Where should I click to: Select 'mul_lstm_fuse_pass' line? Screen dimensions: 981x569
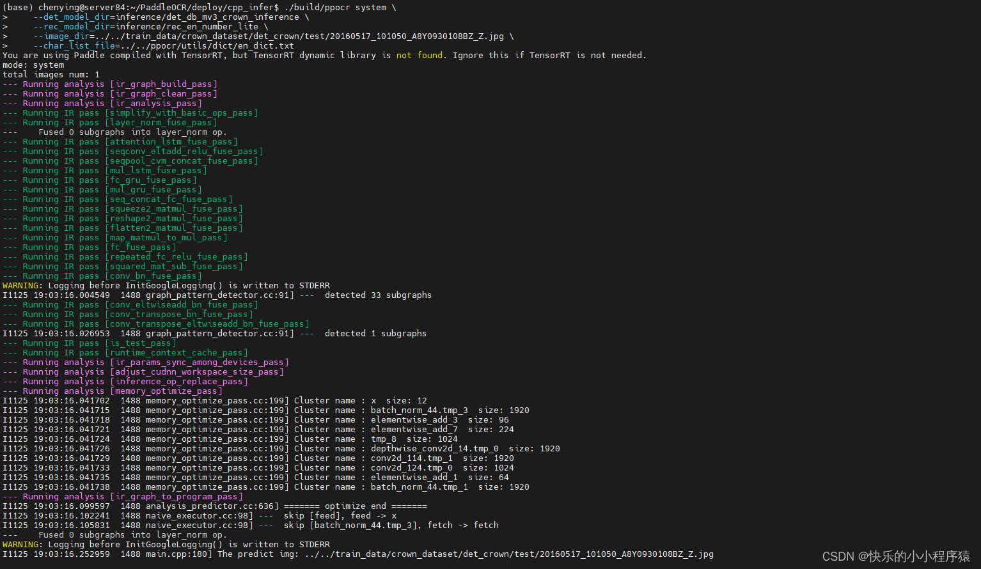coord(105,171)
